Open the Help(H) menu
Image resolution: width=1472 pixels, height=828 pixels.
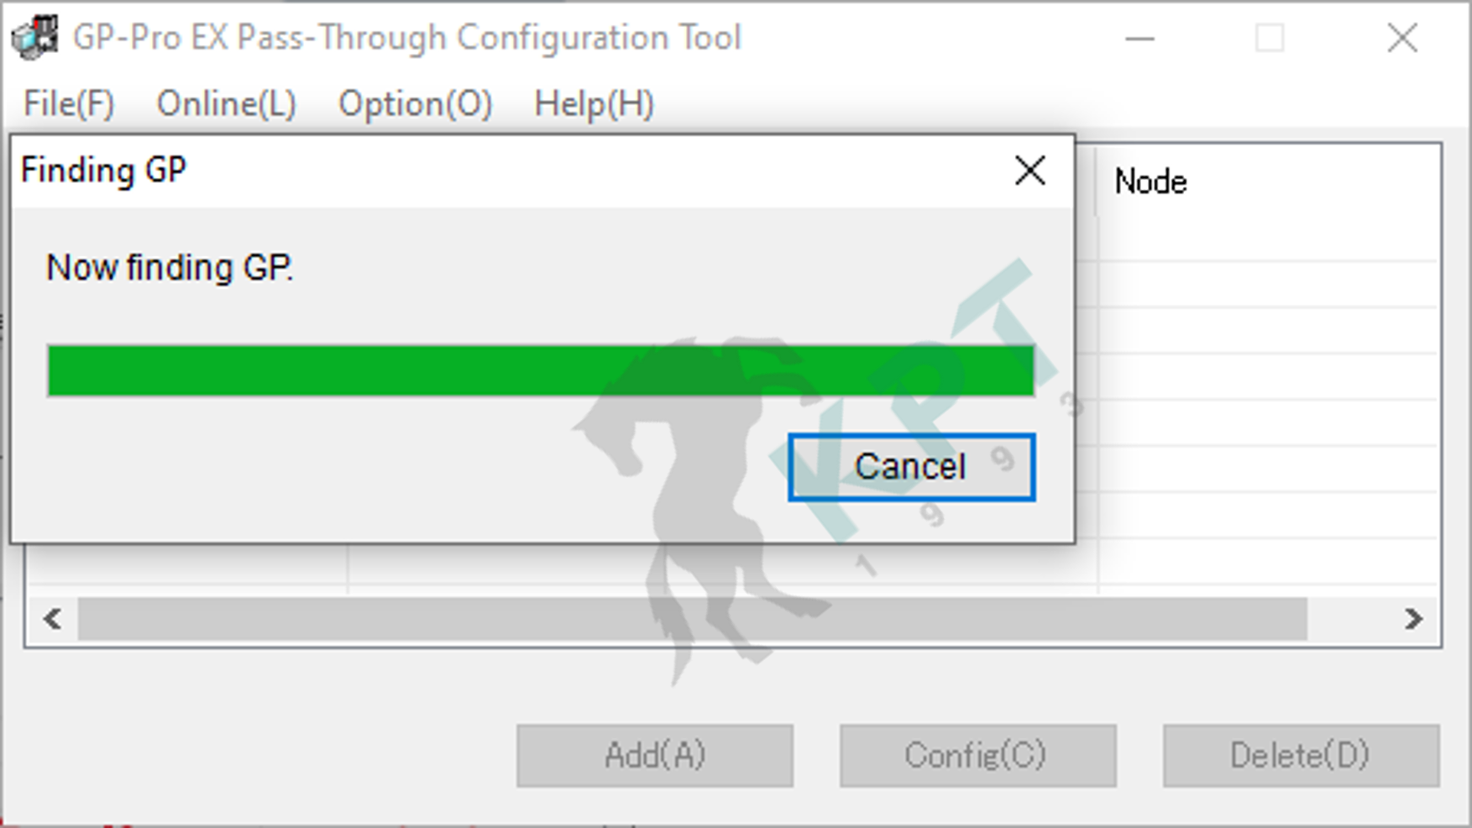point(594,104)
